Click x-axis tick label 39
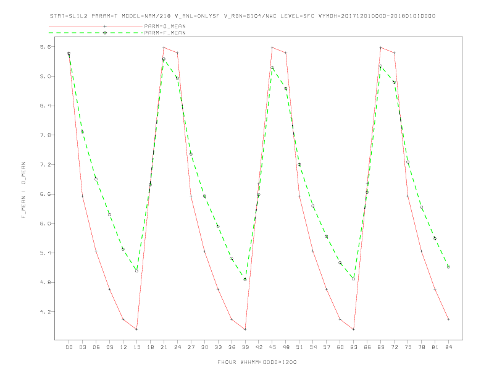The width and height of the screenshot is (489, 378). pos(245,347)
